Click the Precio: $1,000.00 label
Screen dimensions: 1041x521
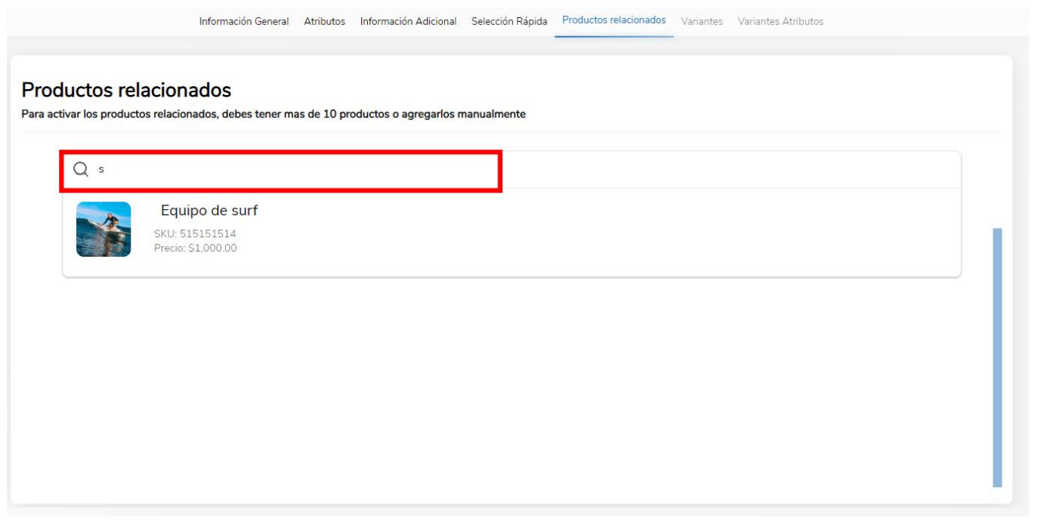click(x=195, y=248)
